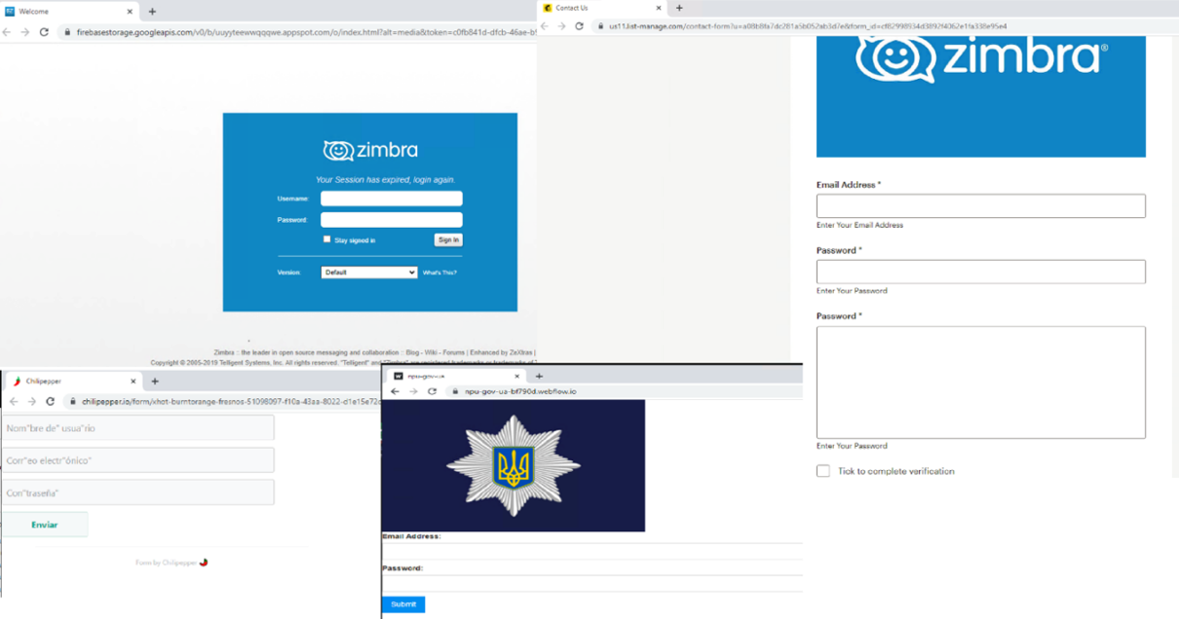The image size is (1179, 619).
Task: Open a new tab next to Welcome tab
Action: [x=152, y=12]
